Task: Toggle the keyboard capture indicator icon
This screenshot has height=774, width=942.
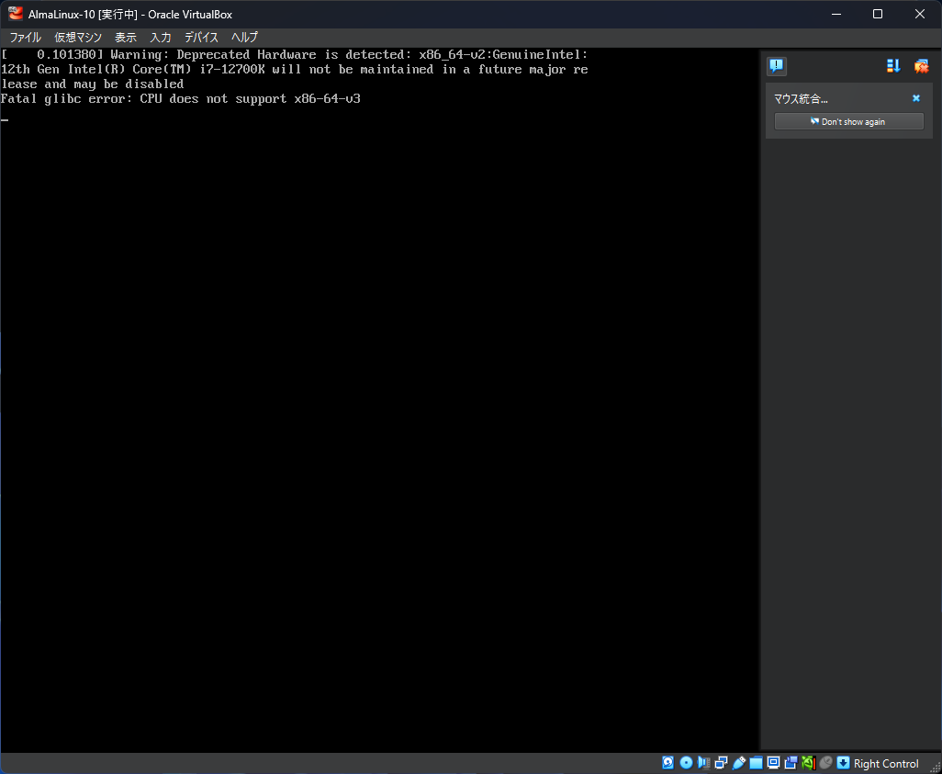Action: (x=842, y=763)
